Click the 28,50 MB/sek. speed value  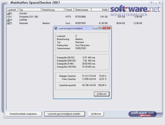click(x=89, y=64)
